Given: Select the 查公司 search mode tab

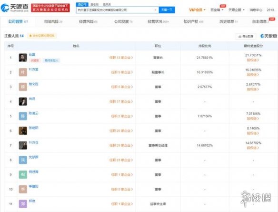Looking at the screenshot, I should [x=82, y=4].
